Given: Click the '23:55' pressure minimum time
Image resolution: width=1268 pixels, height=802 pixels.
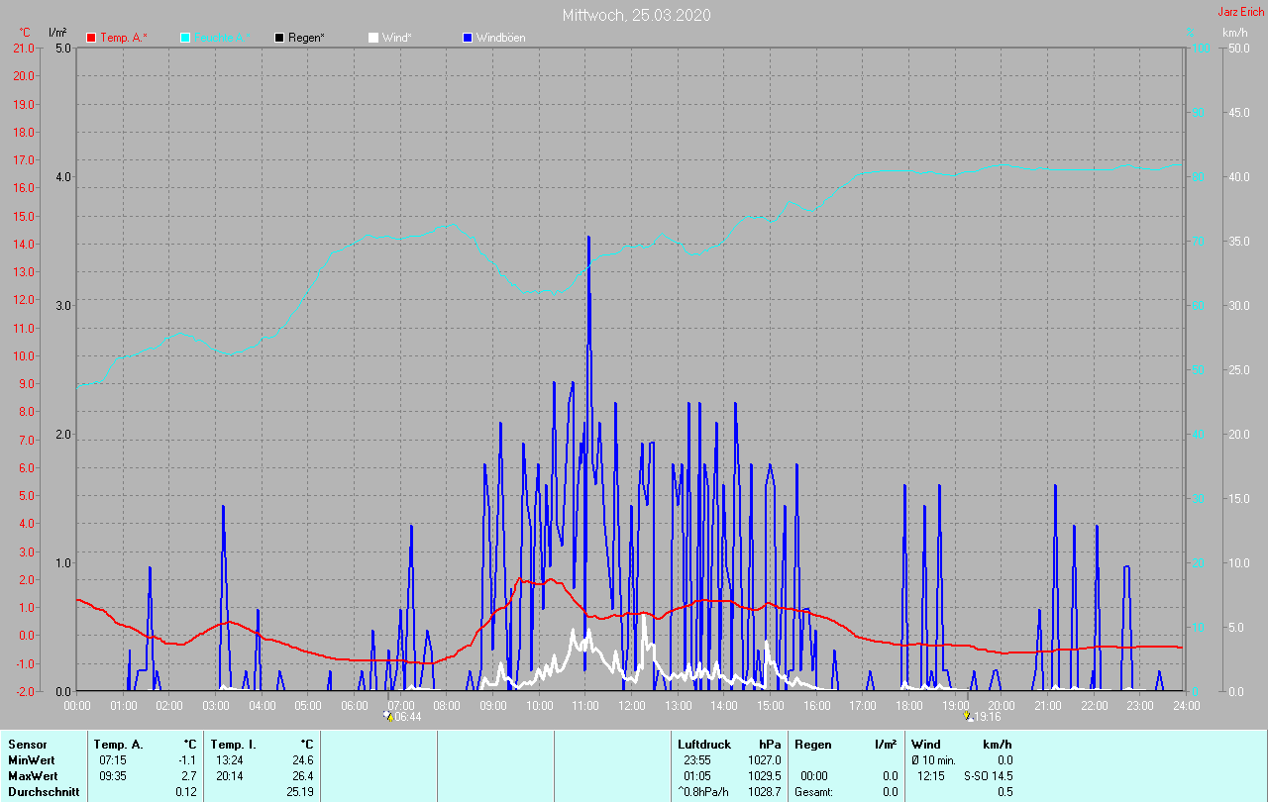Looking at the screenshot, I should (x=697, y=760).
